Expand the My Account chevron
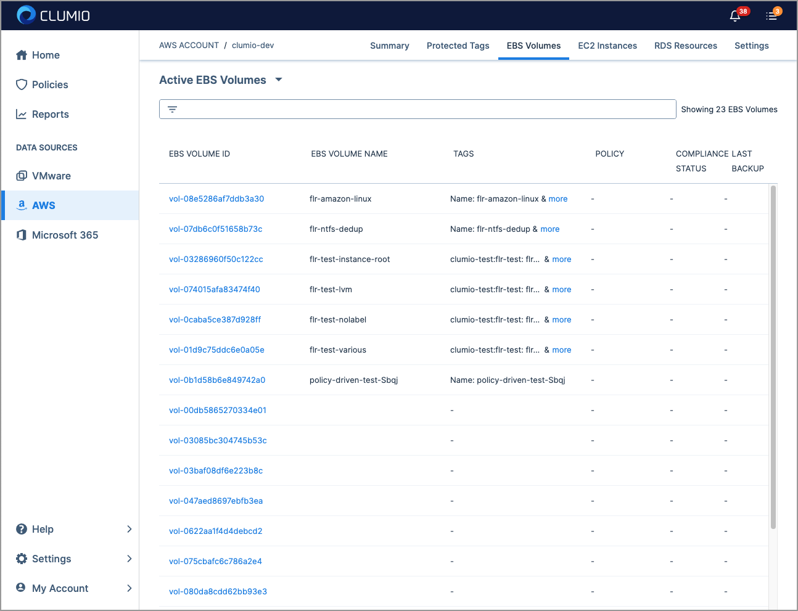The image size is (798, 611). (x=129, y=588)
